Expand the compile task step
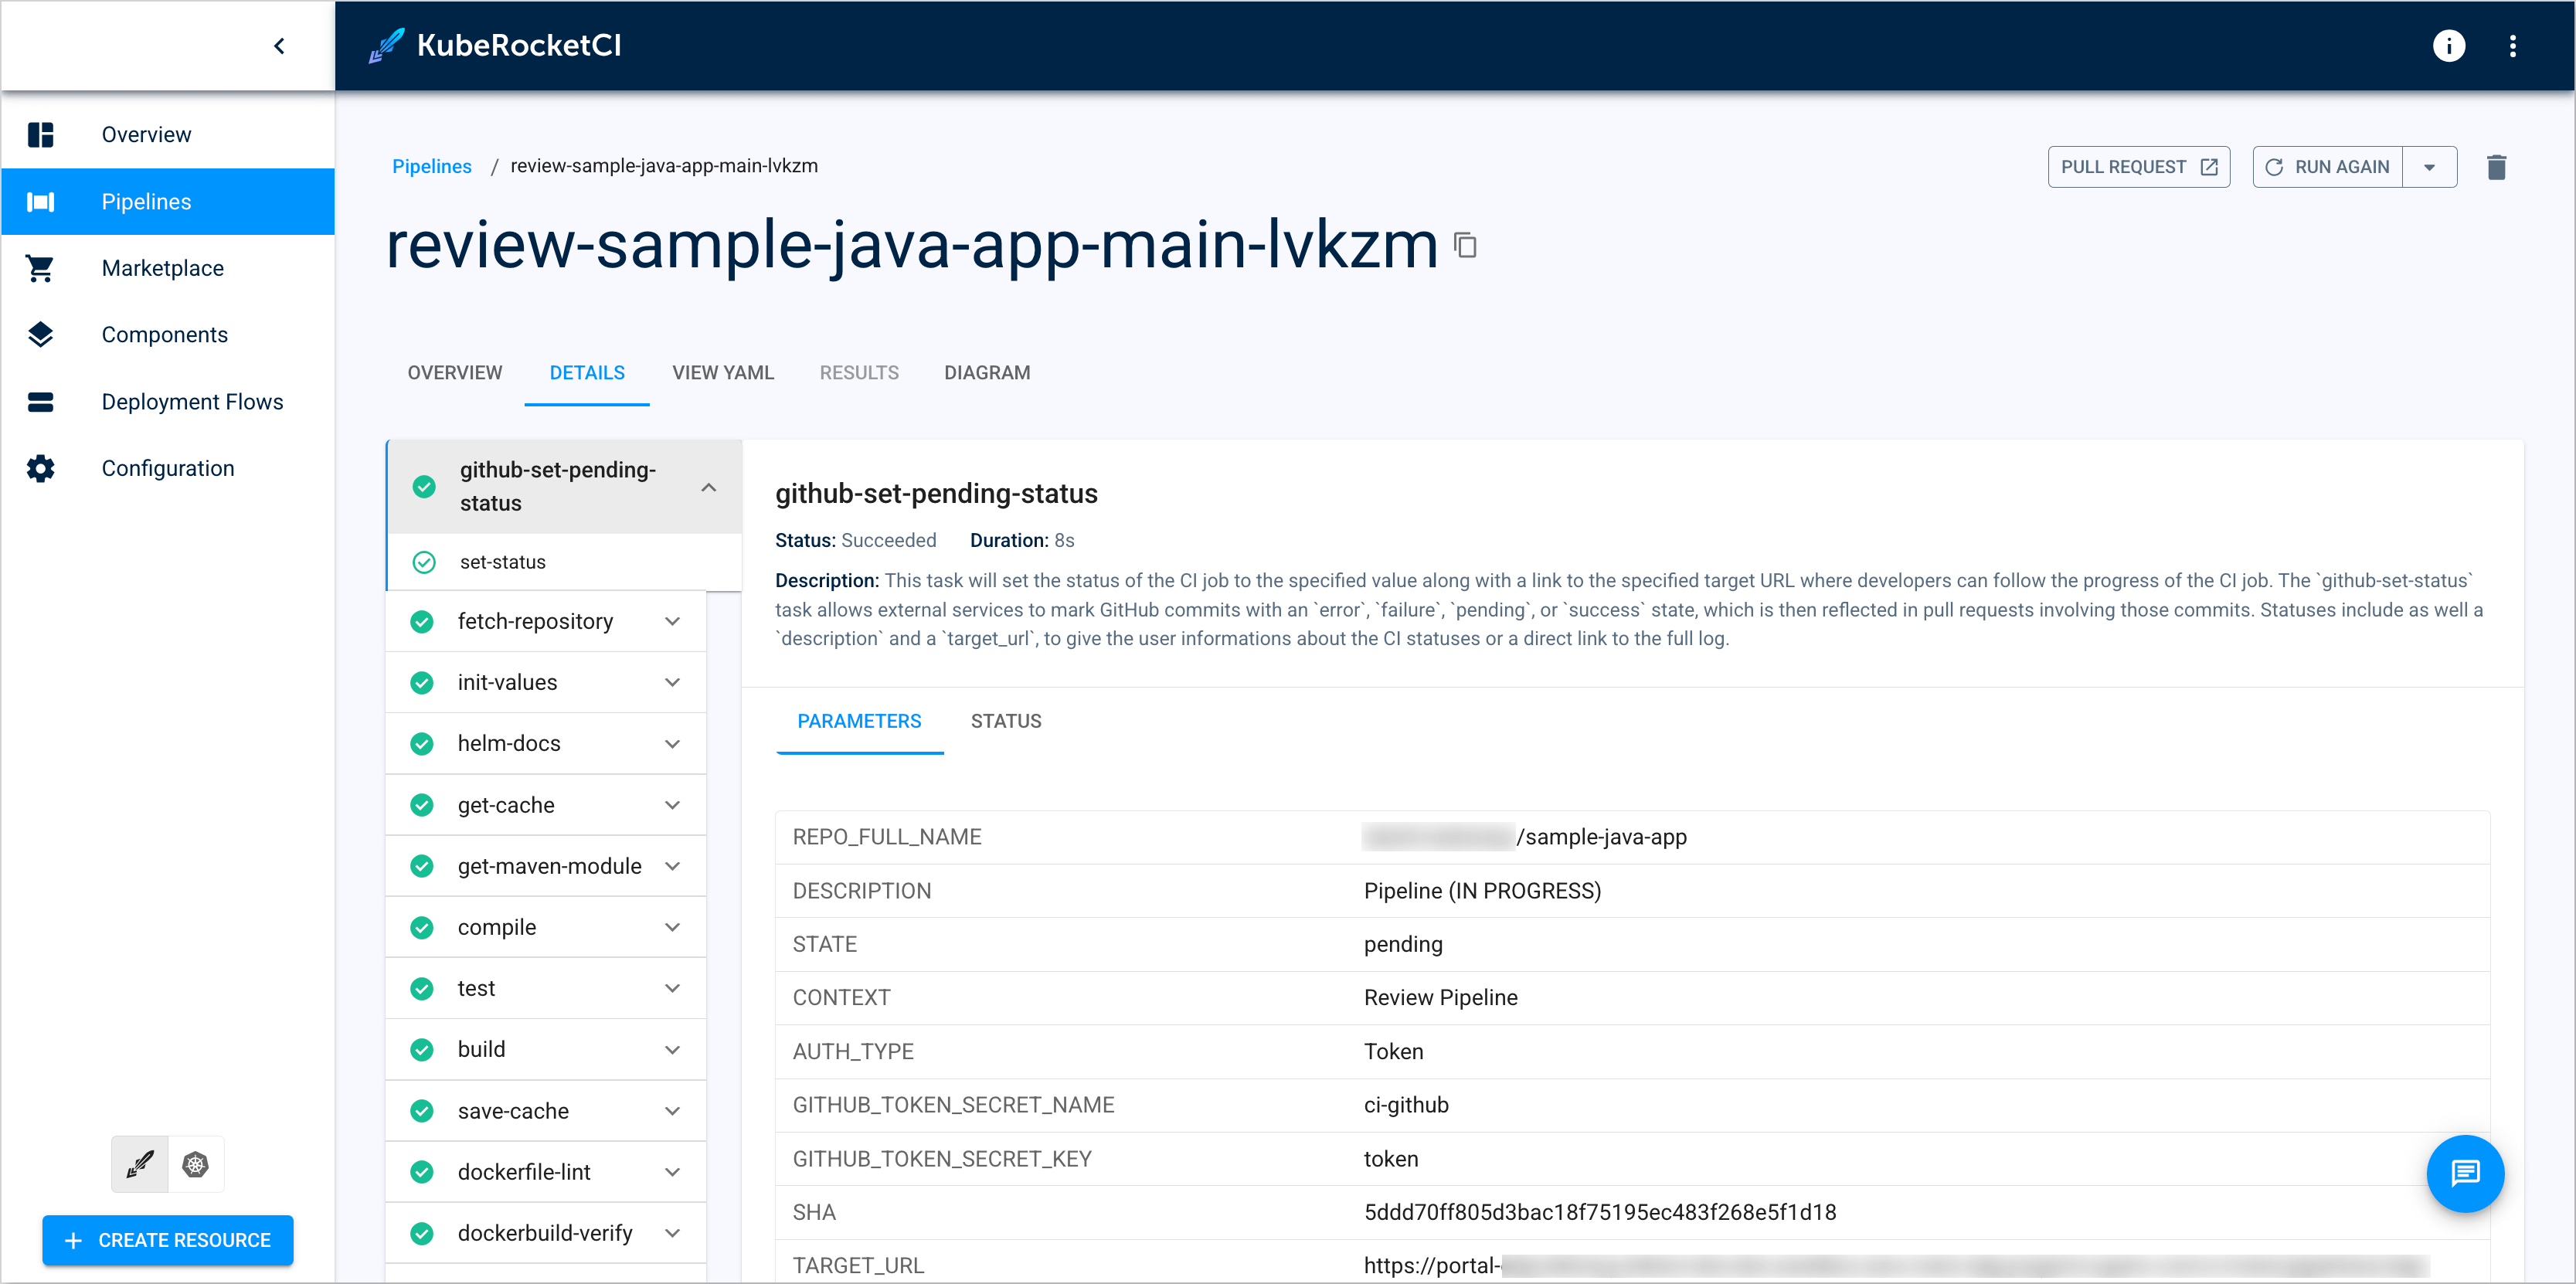Image resolution: width=2576 pixels, height=1284 pixels. 675,928
